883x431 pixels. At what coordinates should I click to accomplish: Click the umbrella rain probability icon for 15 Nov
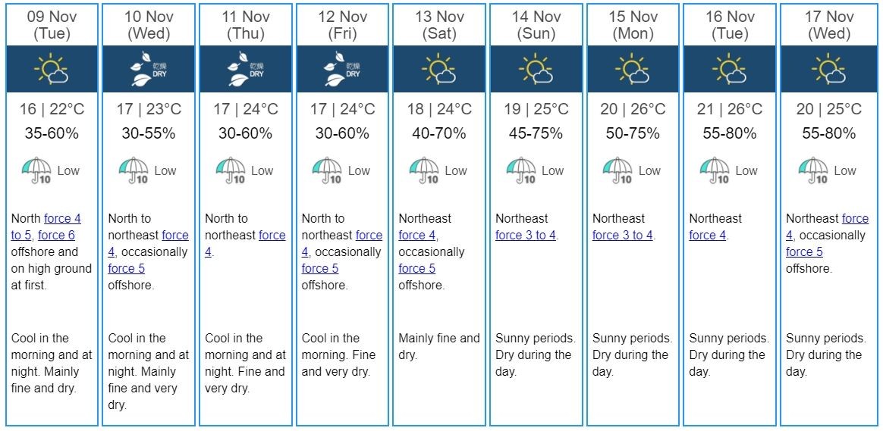618,170
